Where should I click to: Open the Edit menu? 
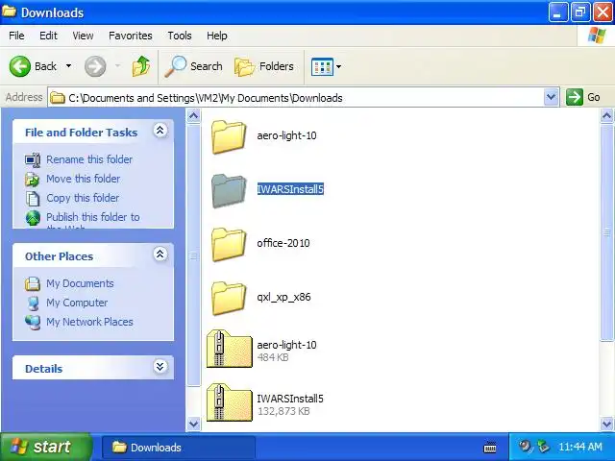coord(48,36)
